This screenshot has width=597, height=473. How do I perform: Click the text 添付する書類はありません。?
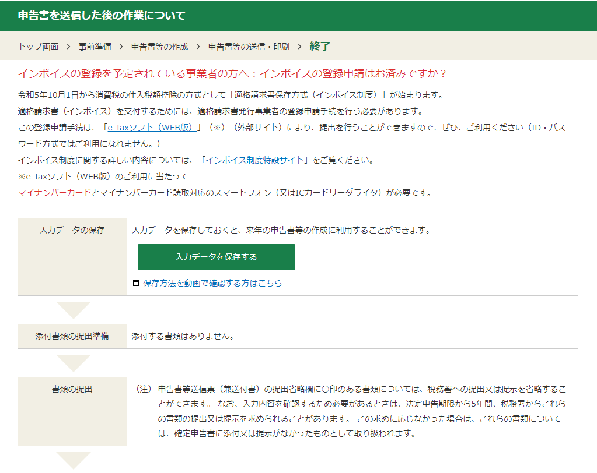tap(183, 336)
